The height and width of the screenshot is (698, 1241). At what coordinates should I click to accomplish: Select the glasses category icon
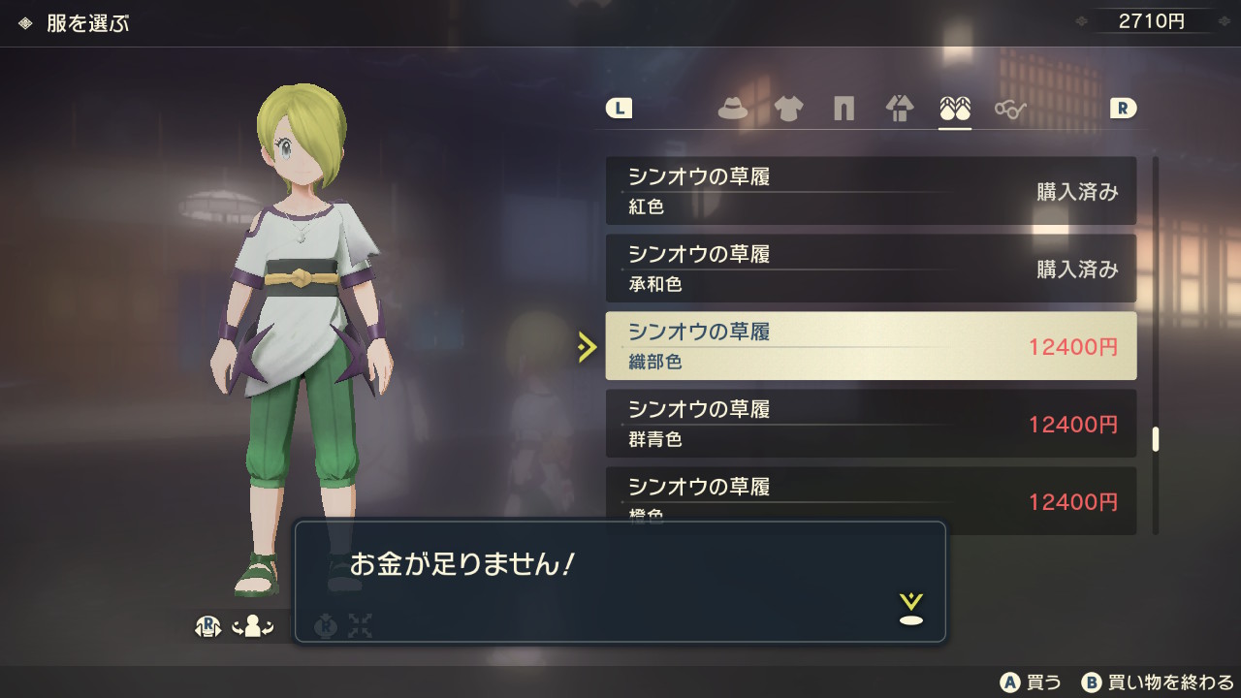(x=1010, y=109)
